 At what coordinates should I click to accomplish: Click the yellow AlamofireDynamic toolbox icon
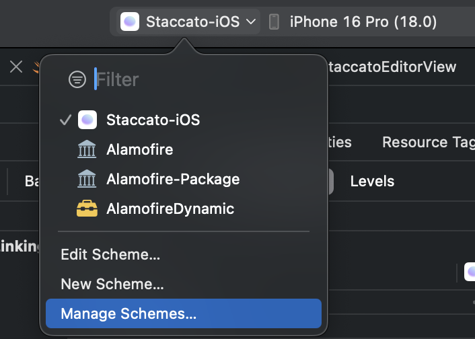pyautogui.click(x=87, y=209)
